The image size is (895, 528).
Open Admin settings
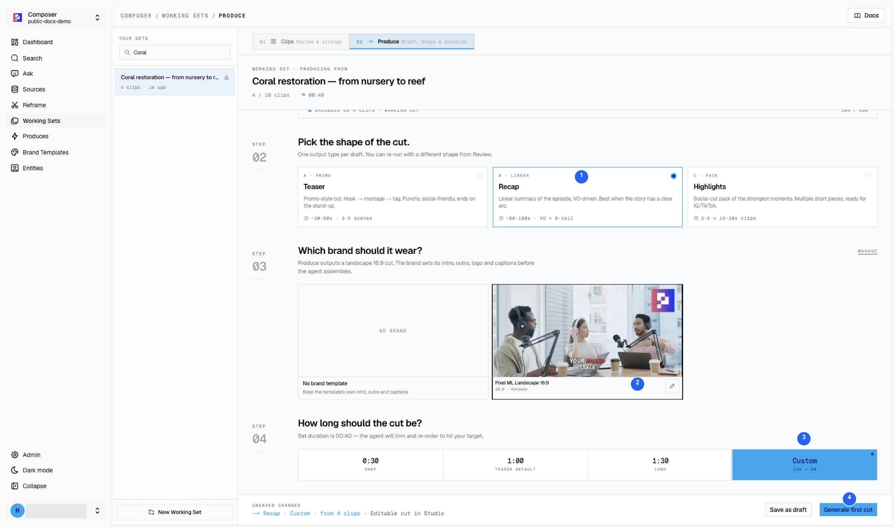56,455
